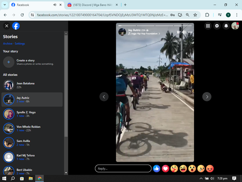Bookmark this page with the star
Image resolution: width=242 pixels, height=182 pixels.
(x=195, y=15)
